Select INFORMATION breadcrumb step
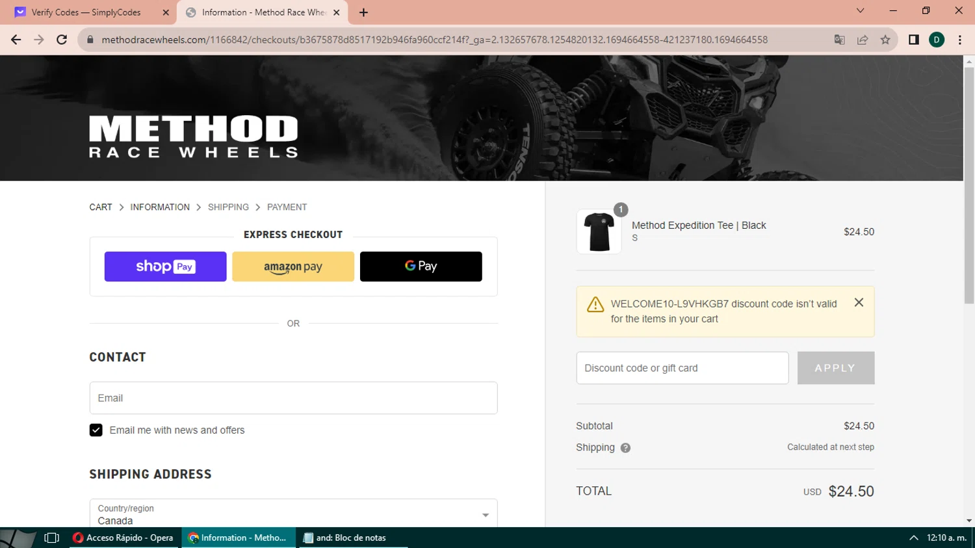This screenshot has width=975, height=548. (x=160, y=207)
